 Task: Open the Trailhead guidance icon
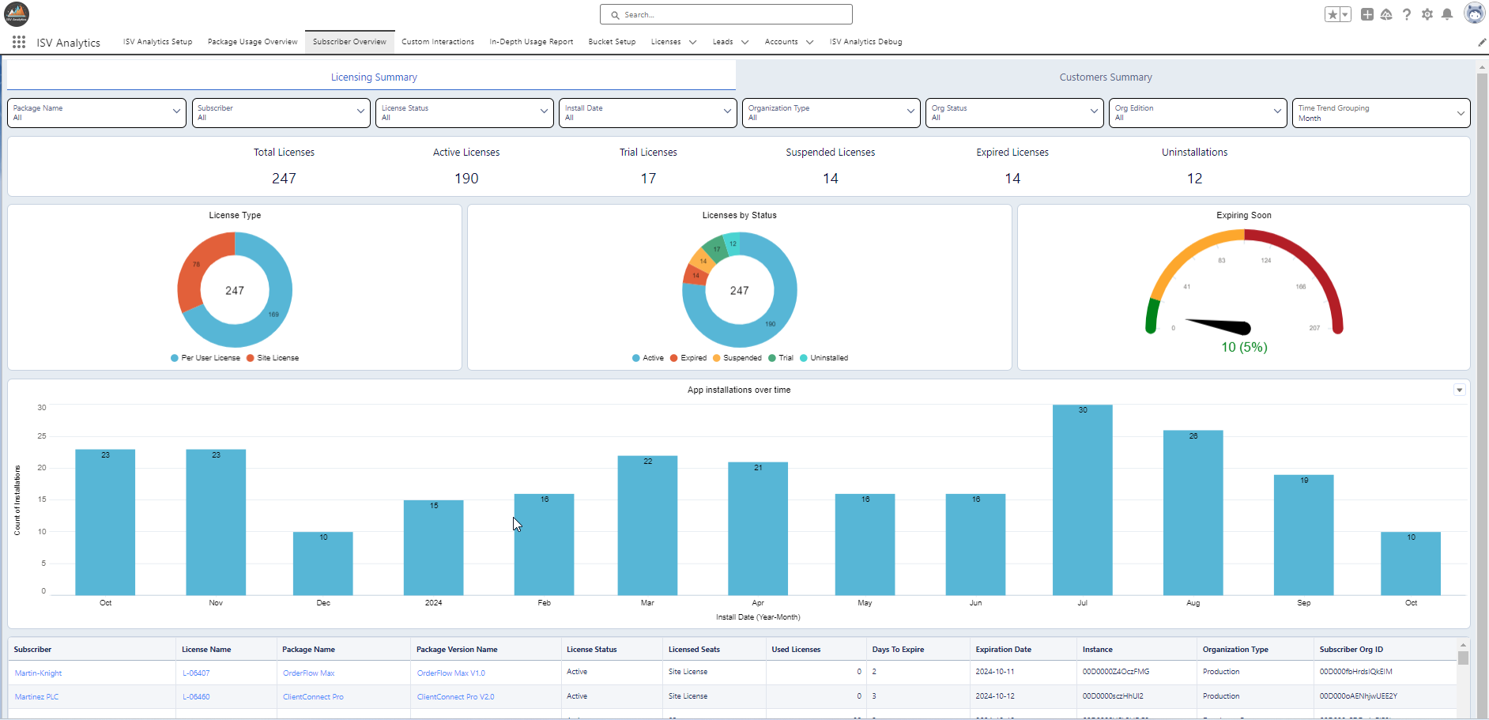(x=1386, y=14)
